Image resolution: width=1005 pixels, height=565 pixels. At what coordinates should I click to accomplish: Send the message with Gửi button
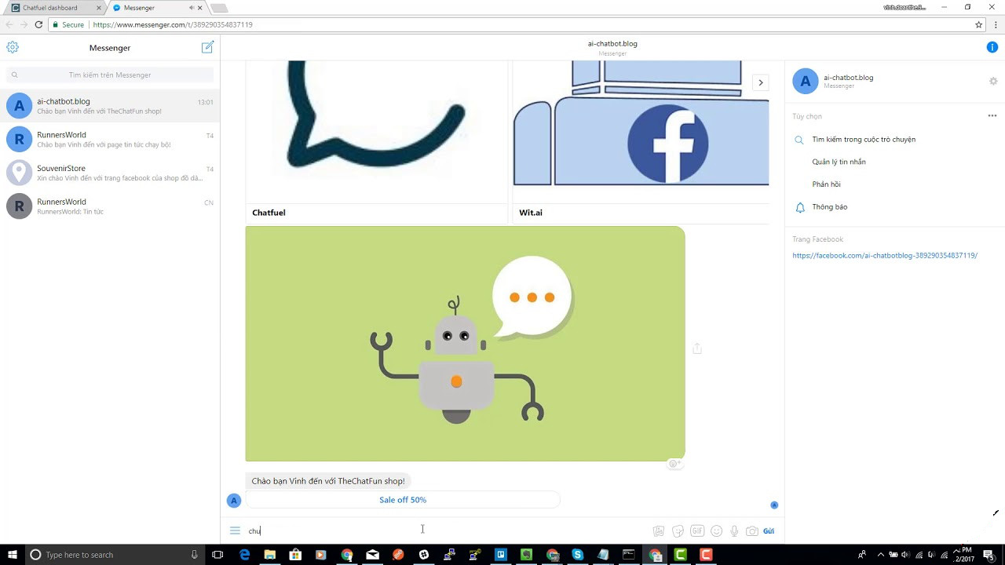click(769, 531)
